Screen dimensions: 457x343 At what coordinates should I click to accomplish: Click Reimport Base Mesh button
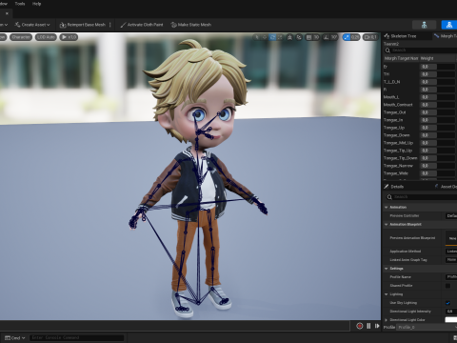coord(83,25)
